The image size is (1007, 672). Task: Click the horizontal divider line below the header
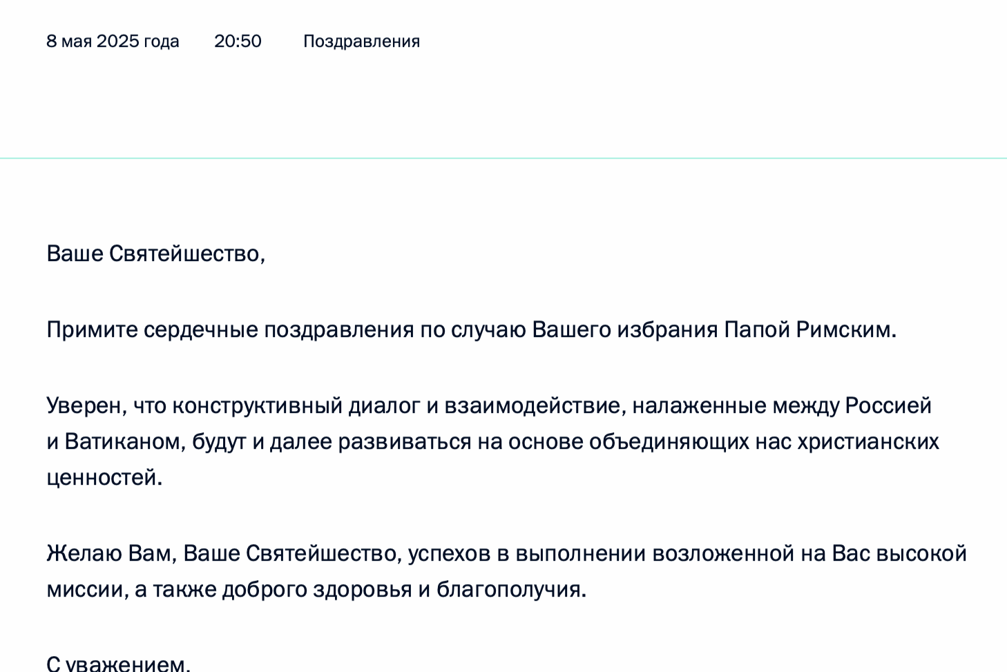[x=503, y=158]
